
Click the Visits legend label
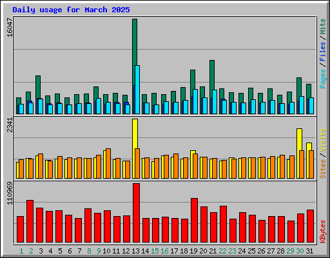323,140
